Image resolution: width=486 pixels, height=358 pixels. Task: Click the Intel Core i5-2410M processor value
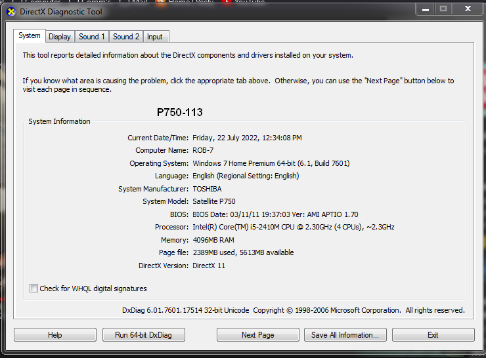(294, 227)
